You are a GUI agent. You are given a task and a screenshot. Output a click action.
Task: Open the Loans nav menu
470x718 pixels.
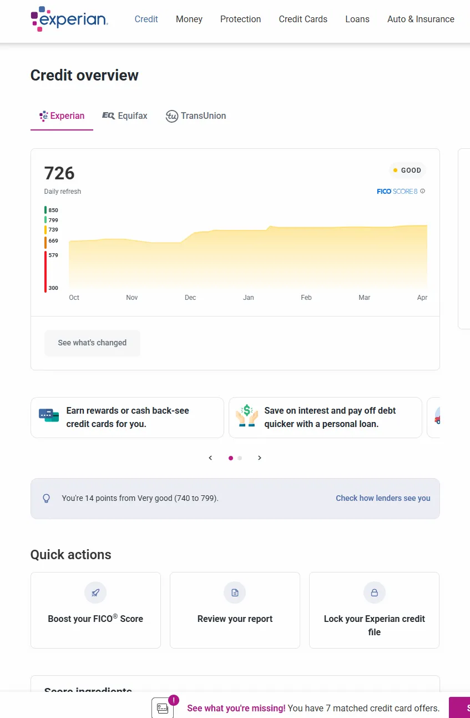(x=357, y=19)
